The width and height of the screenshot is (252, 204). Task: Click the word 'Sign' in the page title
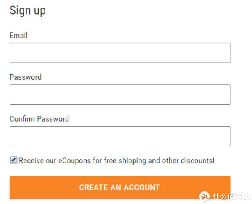(x=20, y=11)
